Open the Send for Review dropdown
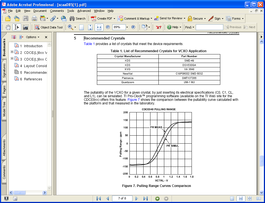 (184, 19)
